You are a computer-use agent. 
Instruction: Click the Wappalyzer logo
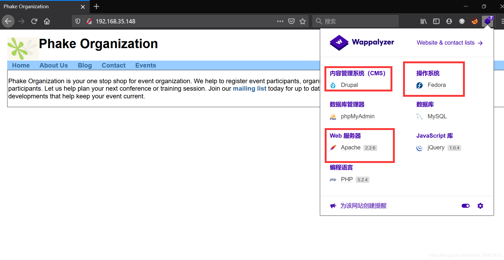(362, 43)
